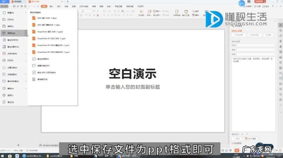Expand the 文档加密 submenu arrow
Screen dimensions: 283x158
(x=26, y=74)
